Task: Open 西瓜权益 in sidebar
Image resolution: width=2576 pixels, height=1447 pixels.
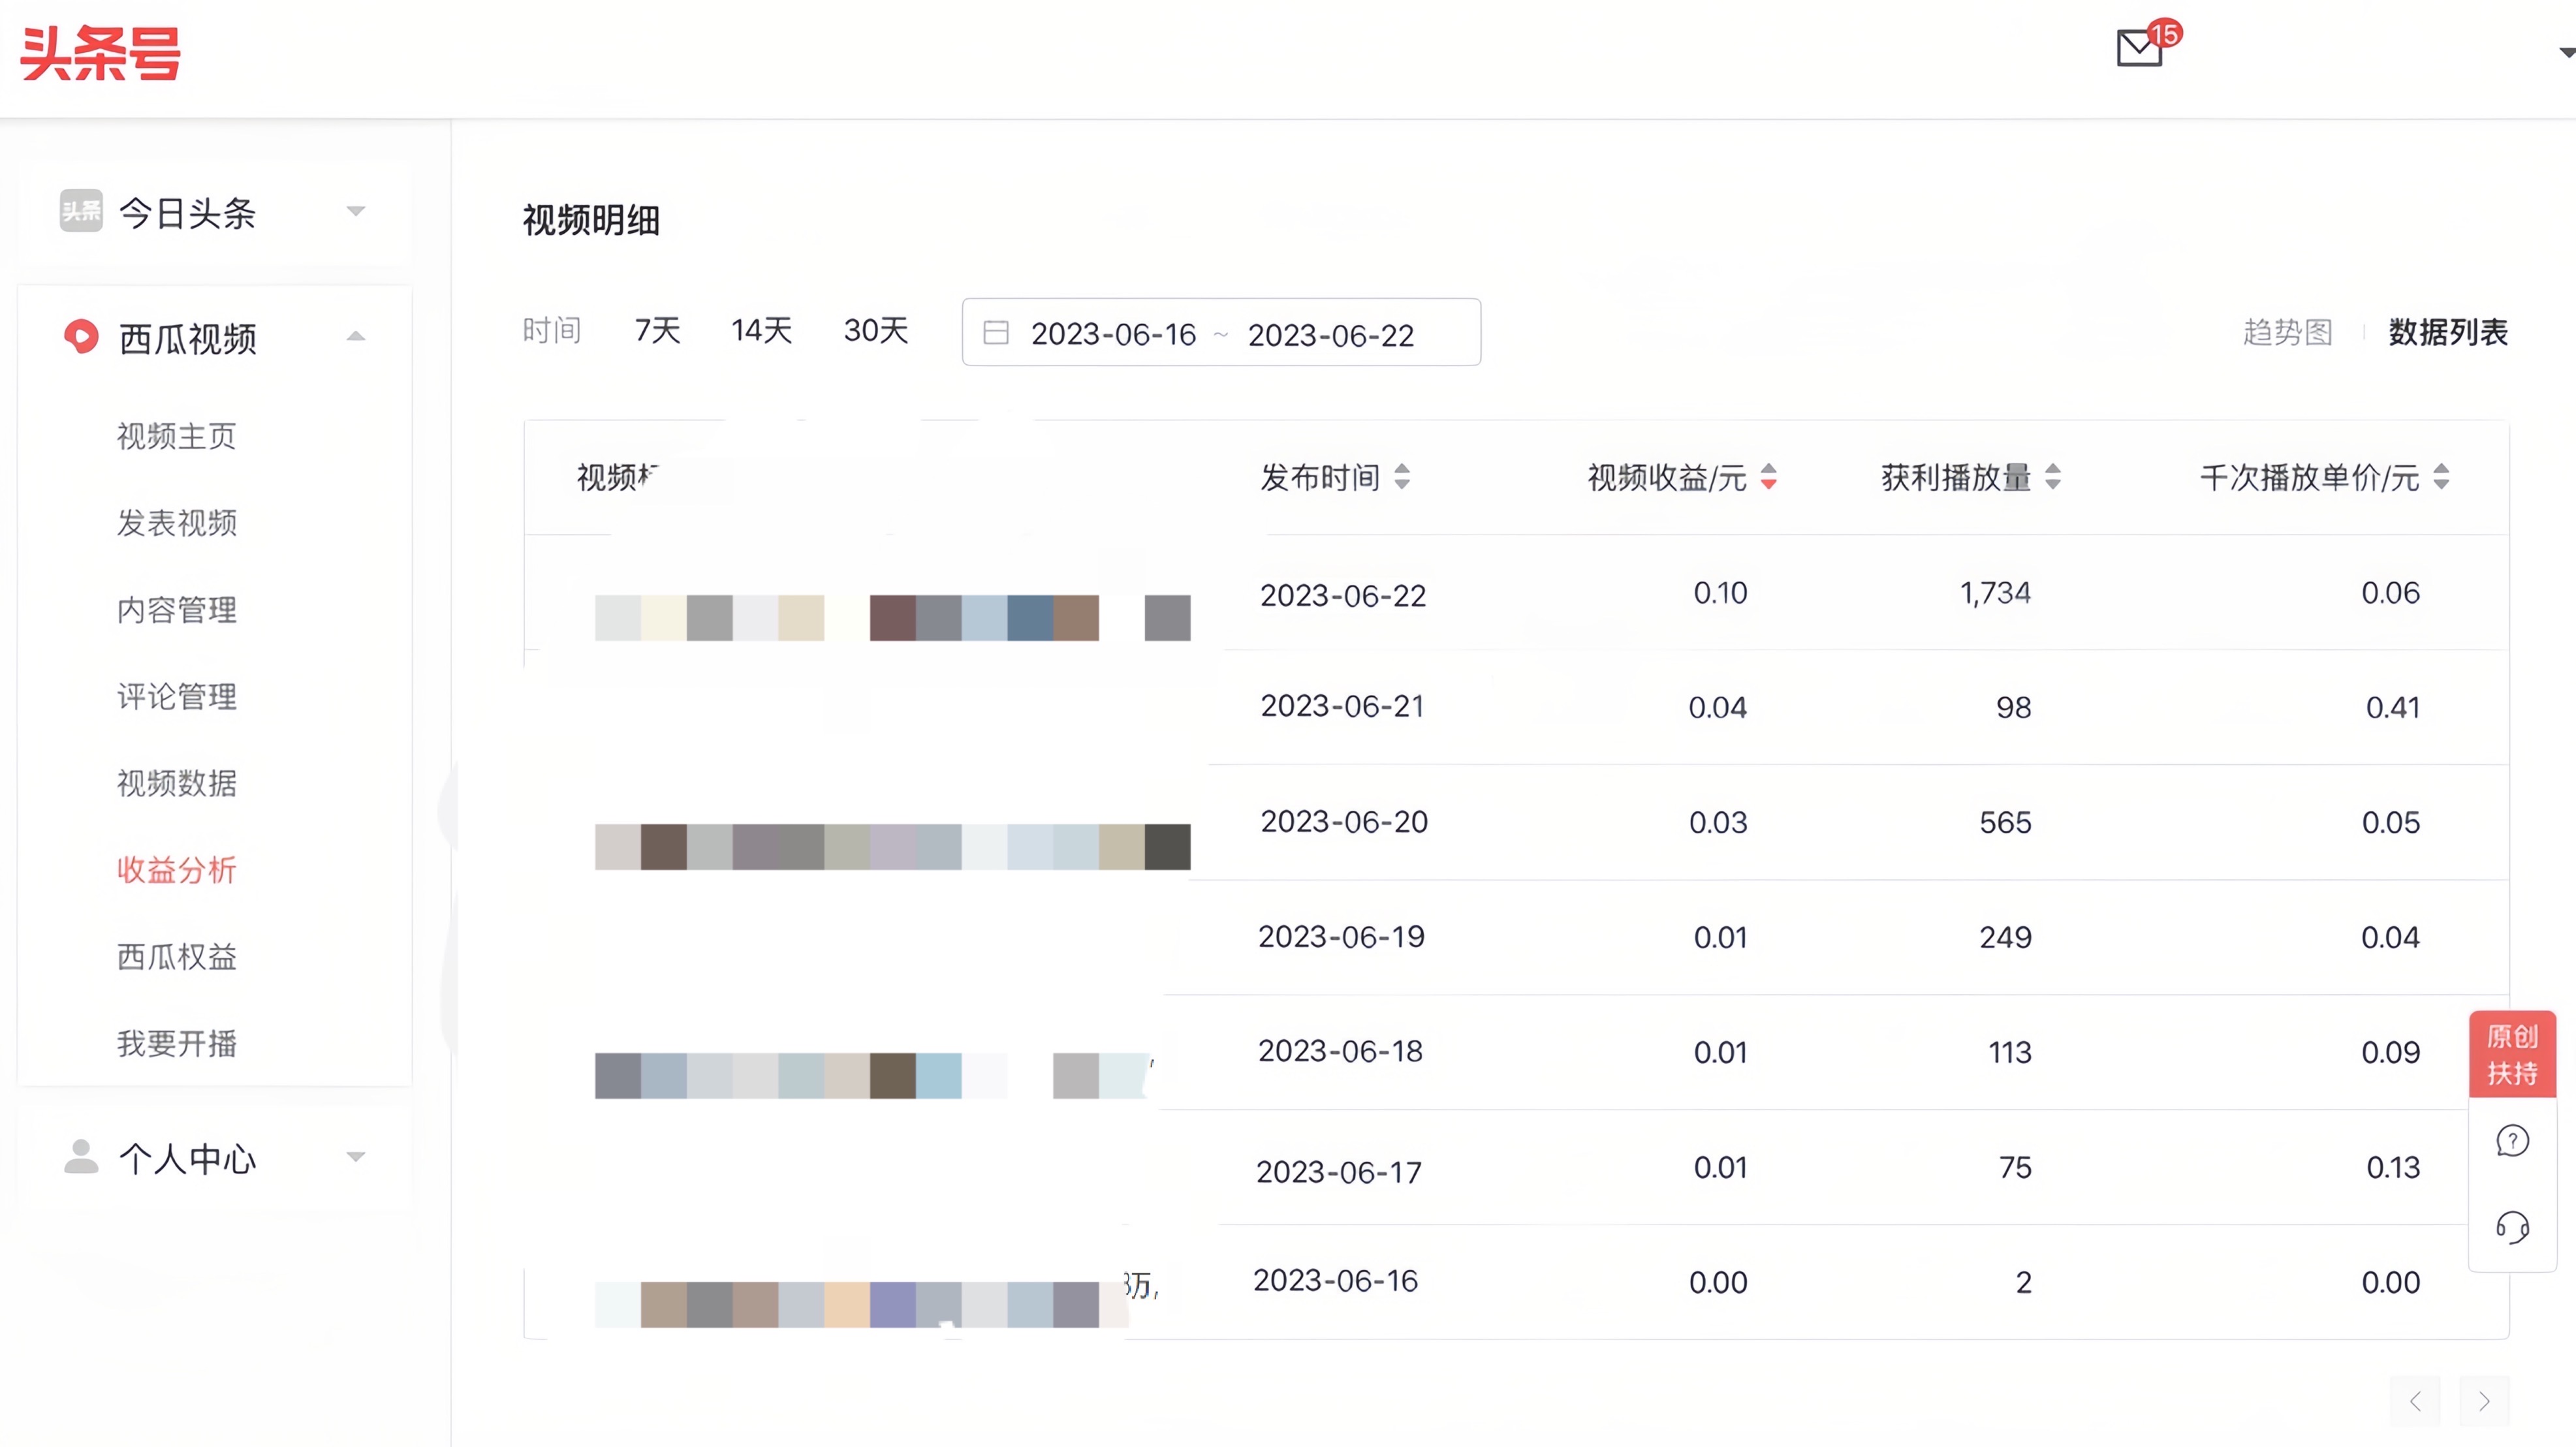Action: [x=177, y=957]
